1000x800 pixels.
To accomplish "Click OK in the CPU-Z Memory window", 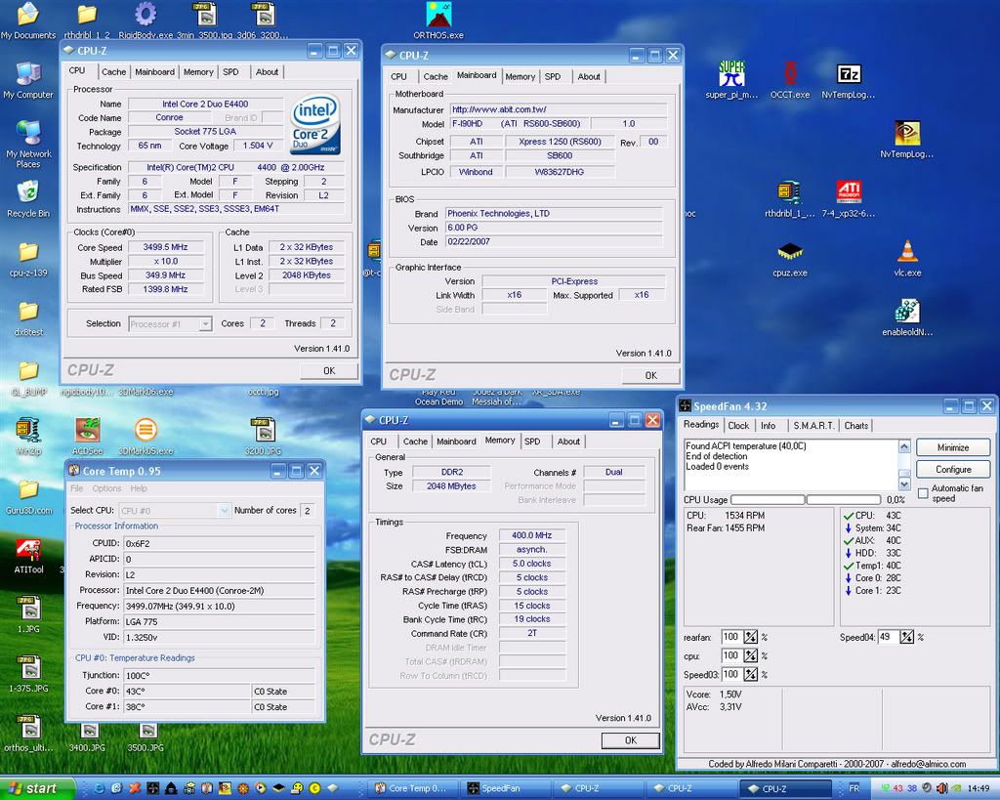I will (631, 740).
